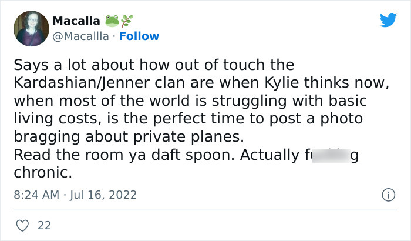The image size is (411, 241).
Task: Visit the @Macallla handle link
Action: click(80, 36)
